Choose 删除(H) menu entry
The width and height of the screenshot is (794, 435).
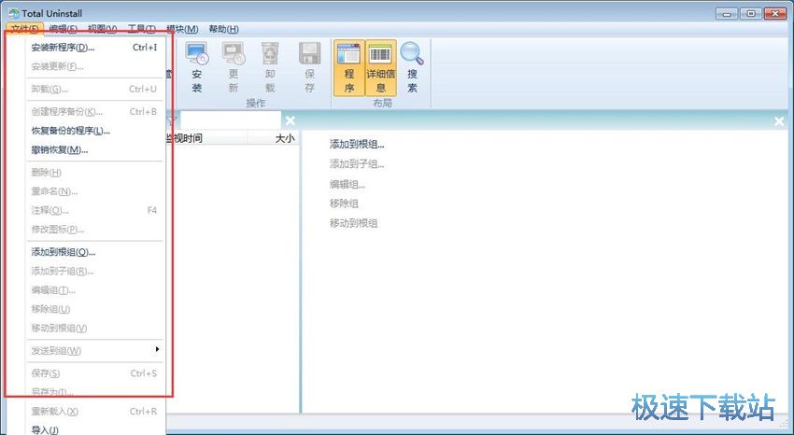[x=94, y=173]
